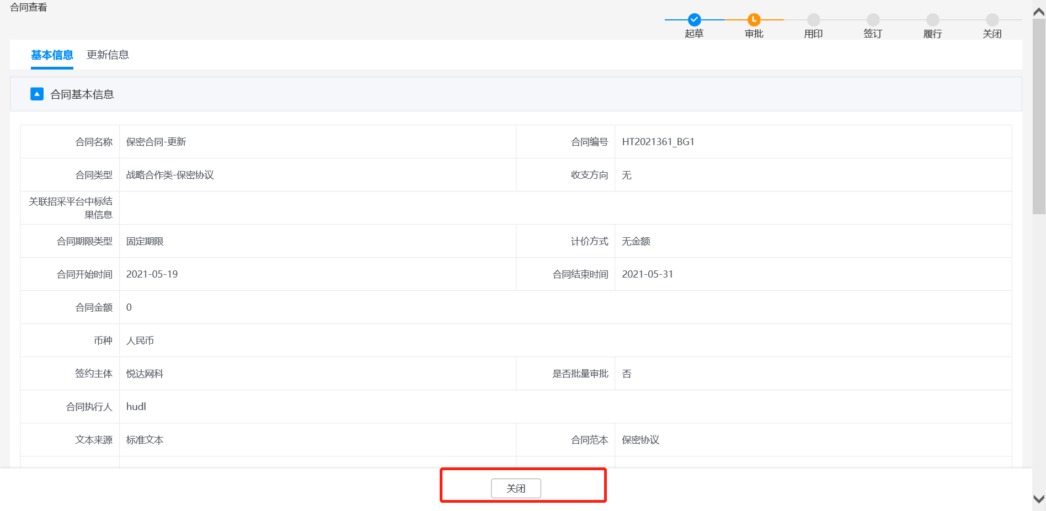The width and height of the screenshot is (1046, 511).
Task: Click the 履行 step circle in progress bar
Action: coord(932,20)
